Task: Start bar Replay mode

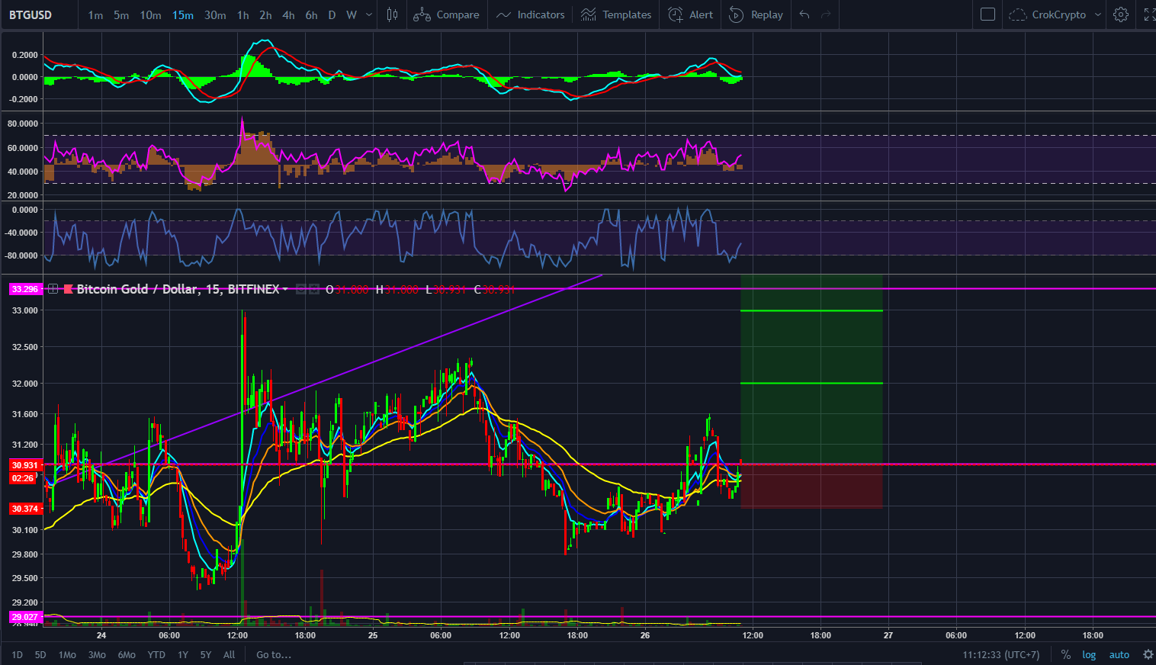Action: coord(756,14)
